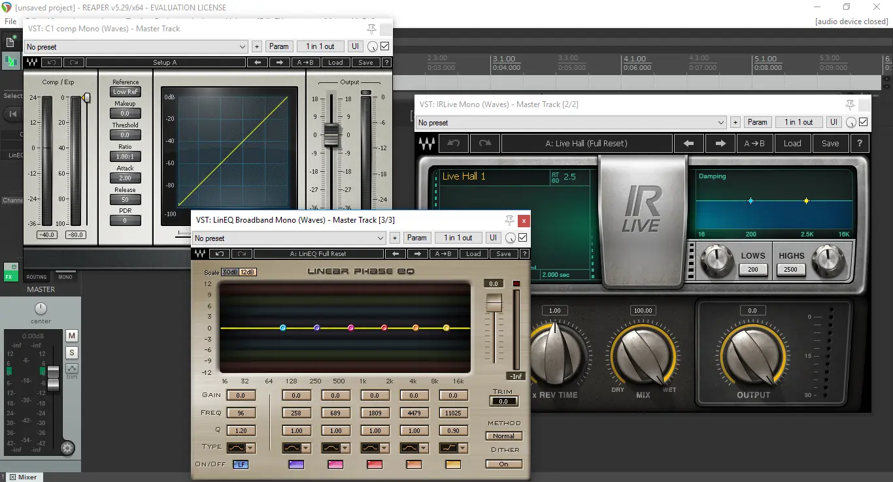This screenshot has width=893, height=482.
Task: Toggle the C1 comp bypass checkbox
Action: [x=385, y=46]
